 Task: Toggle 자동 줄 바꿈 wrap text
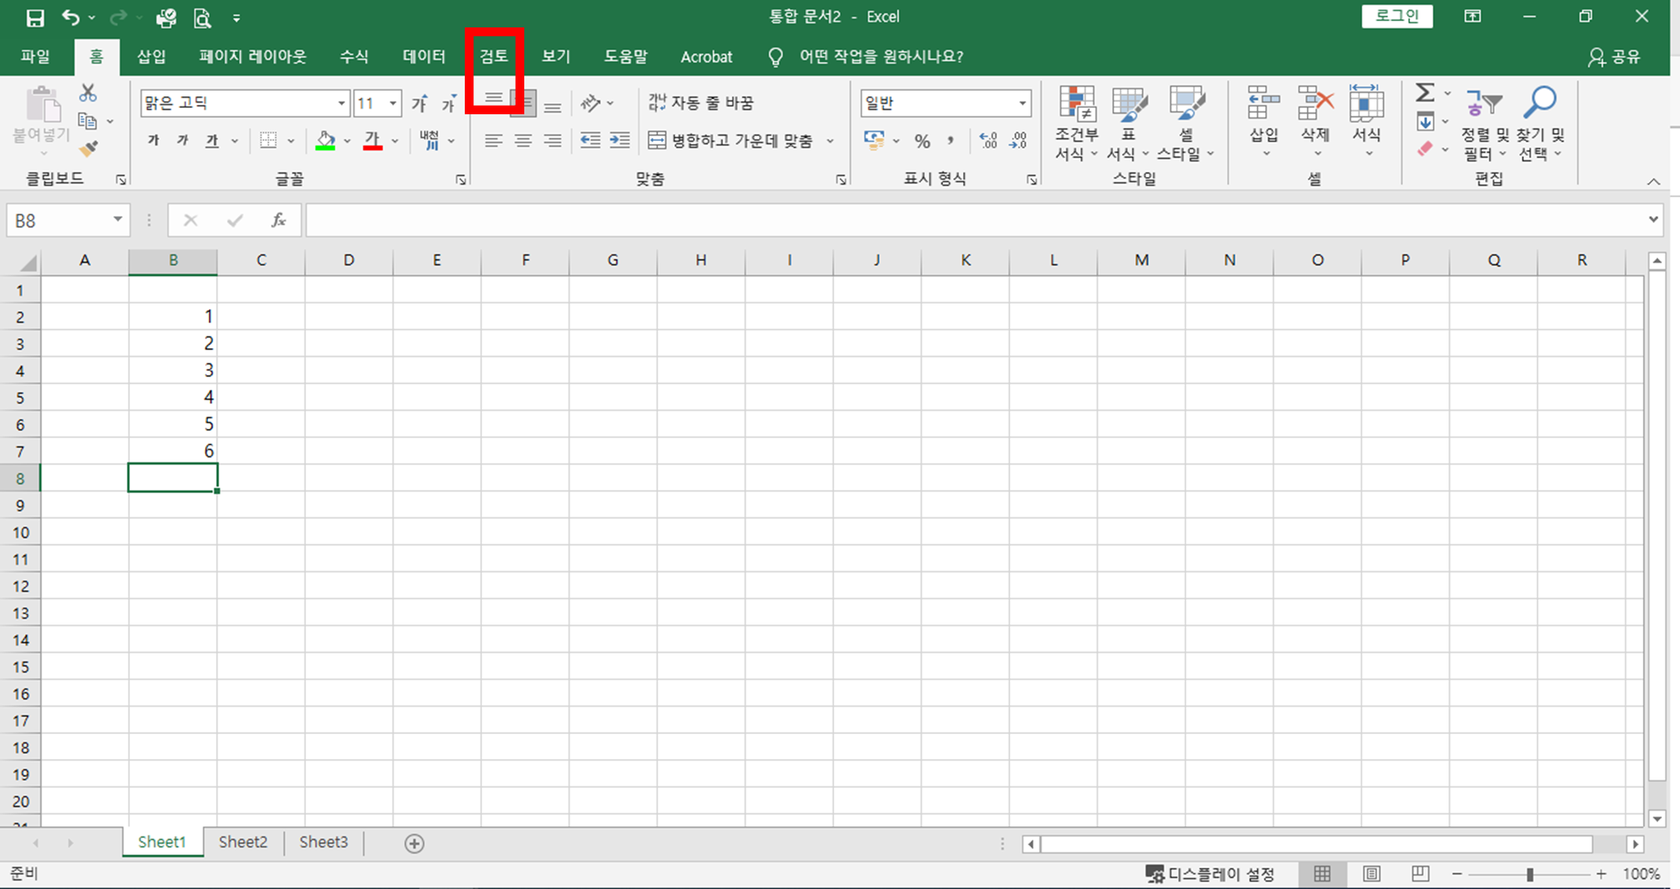click(701, 103)
